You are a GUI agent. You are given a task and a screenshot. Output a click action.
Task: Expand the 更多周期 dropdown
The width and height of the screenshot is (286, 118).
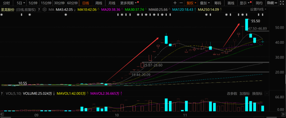(129, 3)
